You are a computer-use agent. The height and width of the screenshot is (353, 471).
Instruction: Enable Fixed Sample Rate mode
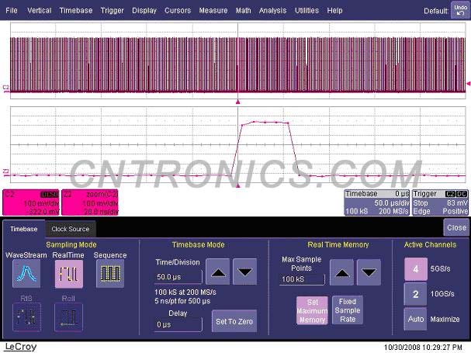[347, 310]
